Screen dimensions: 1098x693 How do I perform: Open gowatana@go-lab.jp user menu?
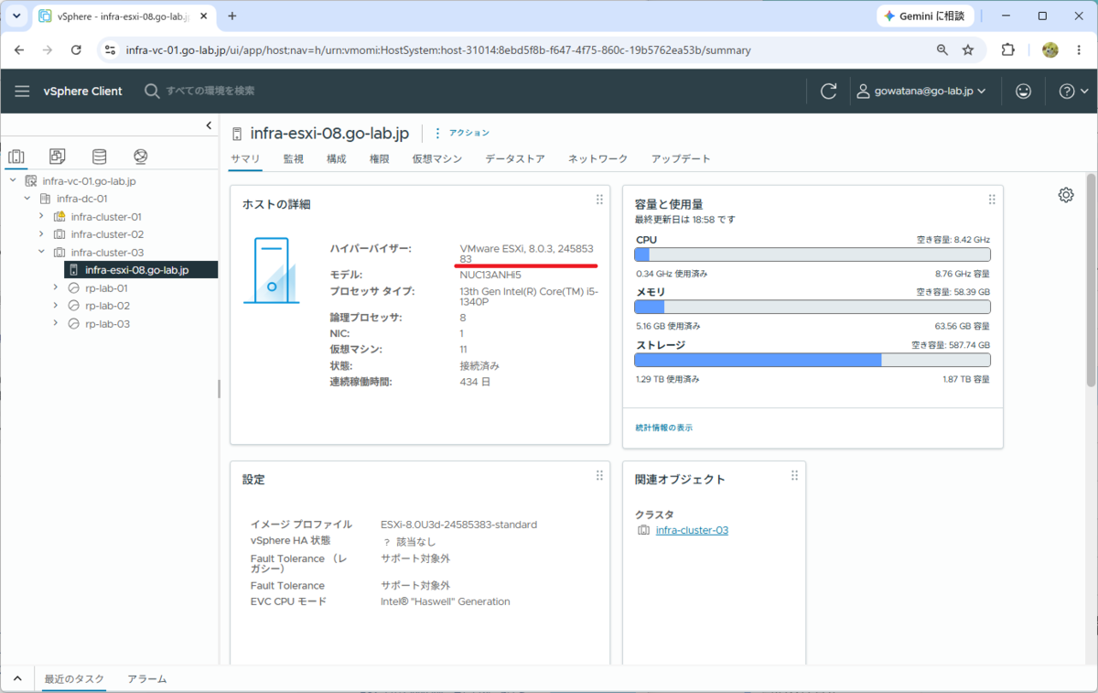point(921,91)
